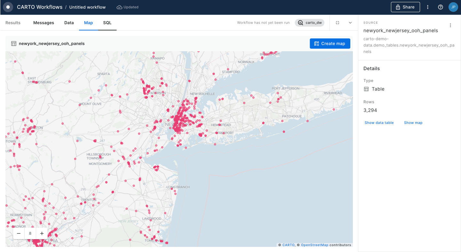Screen dimensions: 461x252
Task: Click the collapse panel size icon
Action: click(x=338, y=23)
